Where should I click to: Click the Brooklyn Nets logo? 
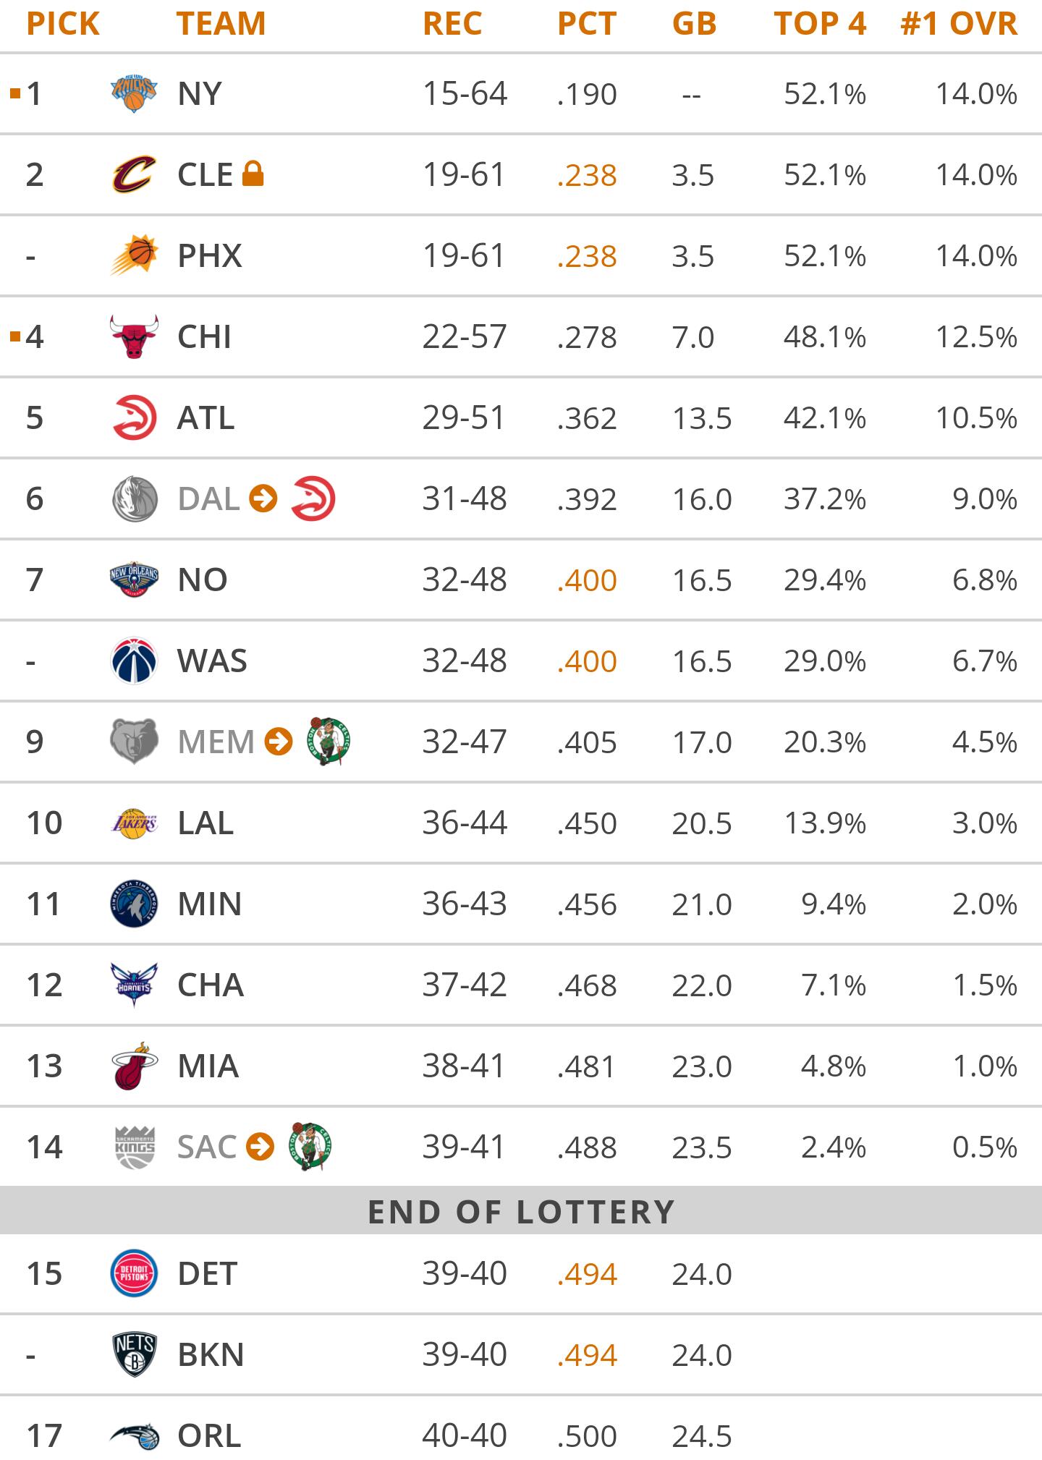click(x=135, y=1354)
